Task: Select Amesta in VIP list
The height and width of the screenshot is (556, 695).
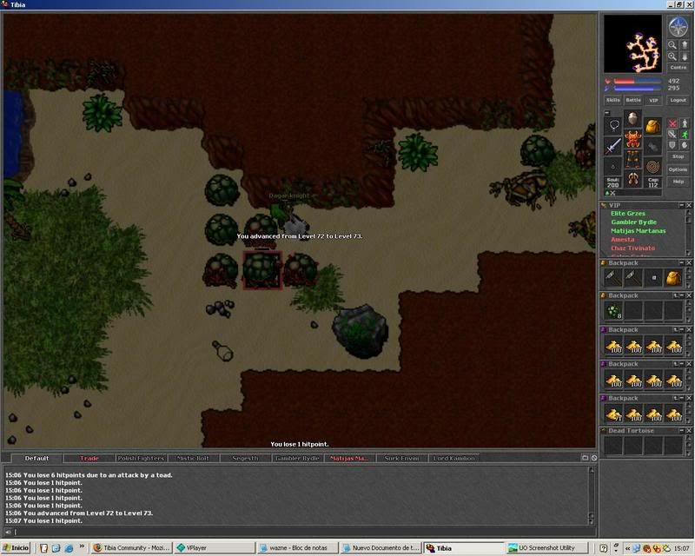Action: click(x=623, y=240)
